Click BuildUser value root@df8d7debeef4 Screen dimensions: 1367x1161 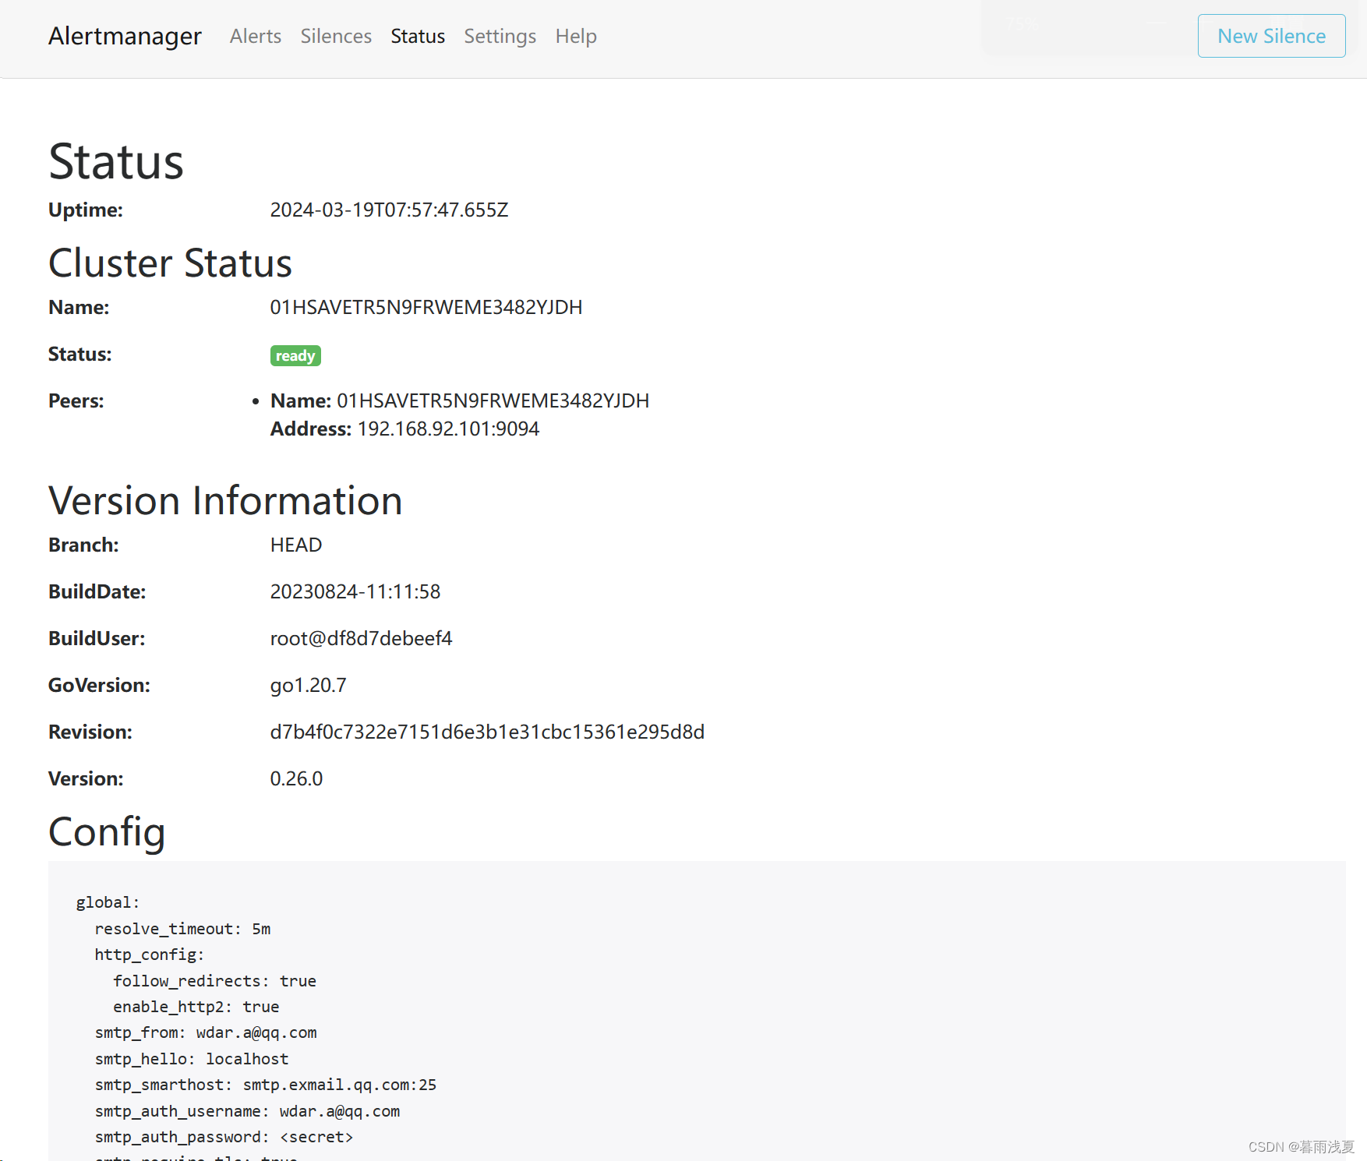(361, 638)
